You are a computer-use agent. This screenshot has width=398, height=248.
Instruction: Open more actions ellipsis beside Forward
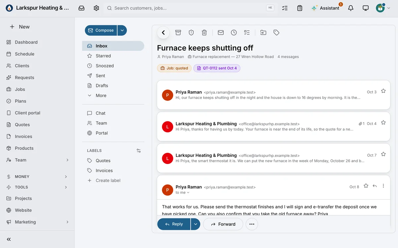[252, 224]
